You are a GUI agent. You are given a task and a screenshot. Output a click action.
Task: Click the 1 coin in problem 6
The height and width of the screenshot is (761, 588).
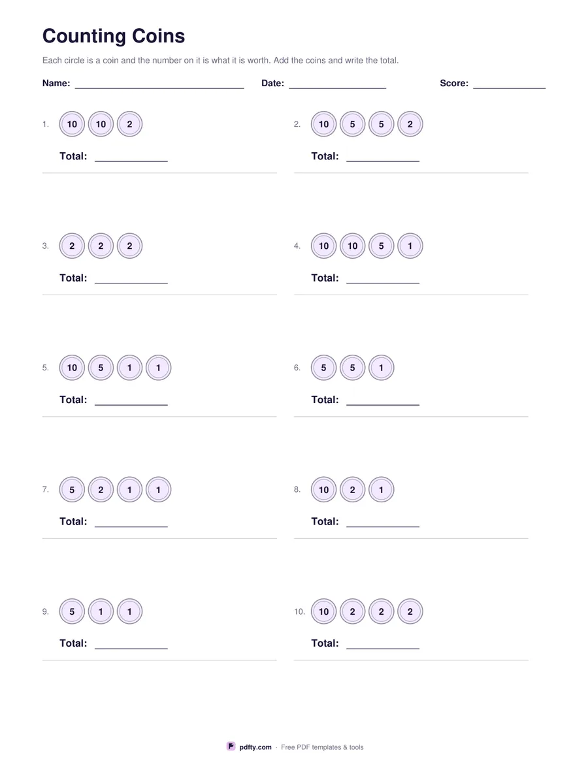click(381, 368)
